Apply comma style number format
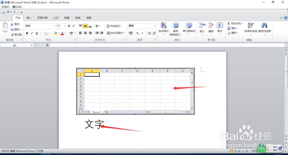 point(142,33)
